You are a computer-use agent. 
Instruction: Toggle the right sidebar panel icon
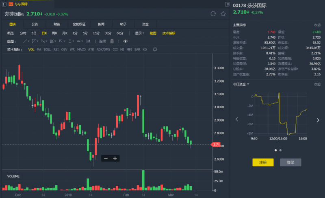(x=227, y=4)
